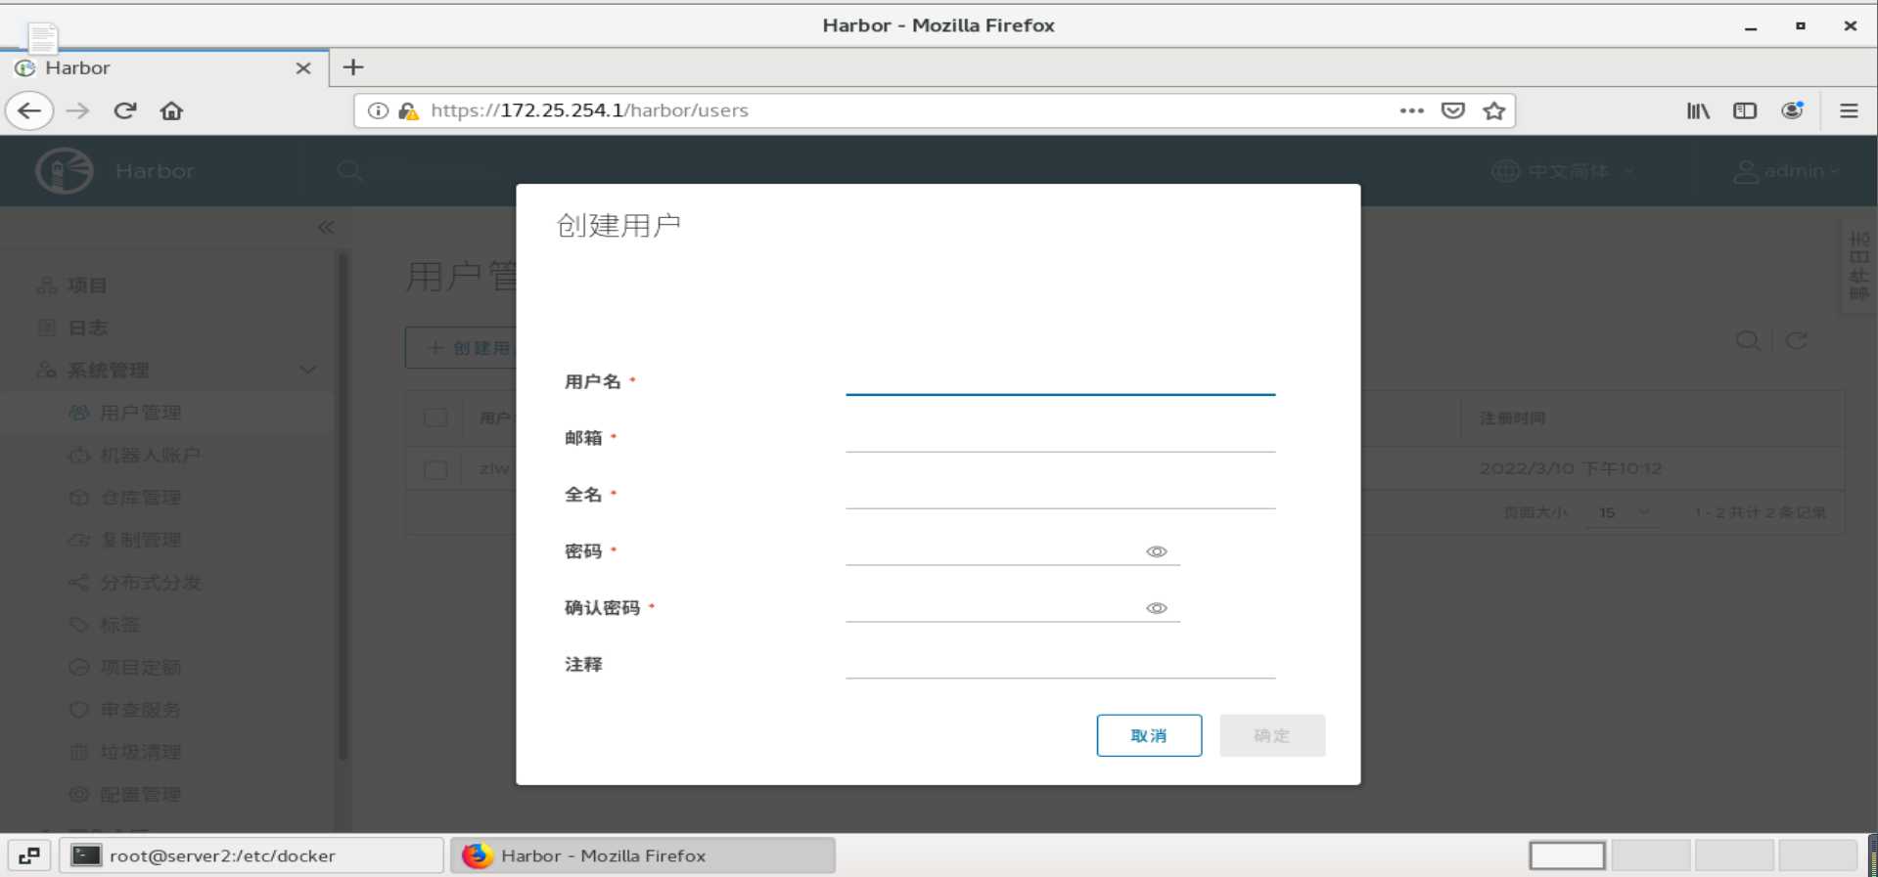Image resolution: width=1878 pixels, height=877 pixels.
Task: Open the Firefox hamburger menu
Action: [1849, 110]
